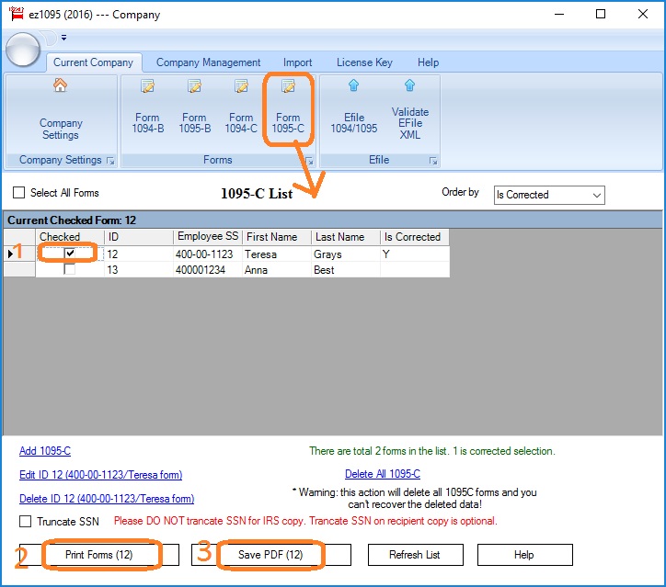Click the round application orb button

(22, 49)
